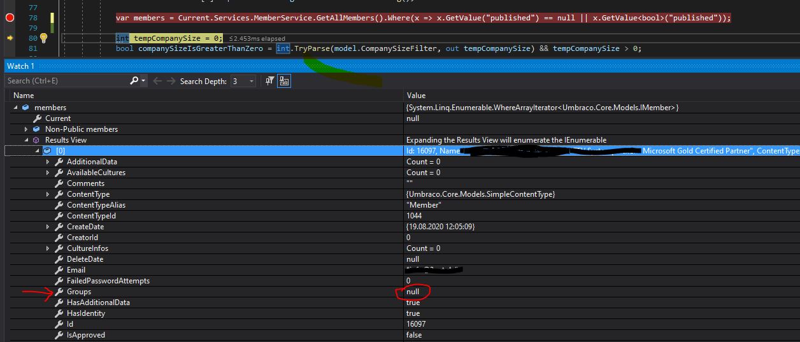Image resolution: width=800 pixels, height=342 pixels.
Task: Click the wrench icon beside CreatorId
Action: tap(59, 238)
